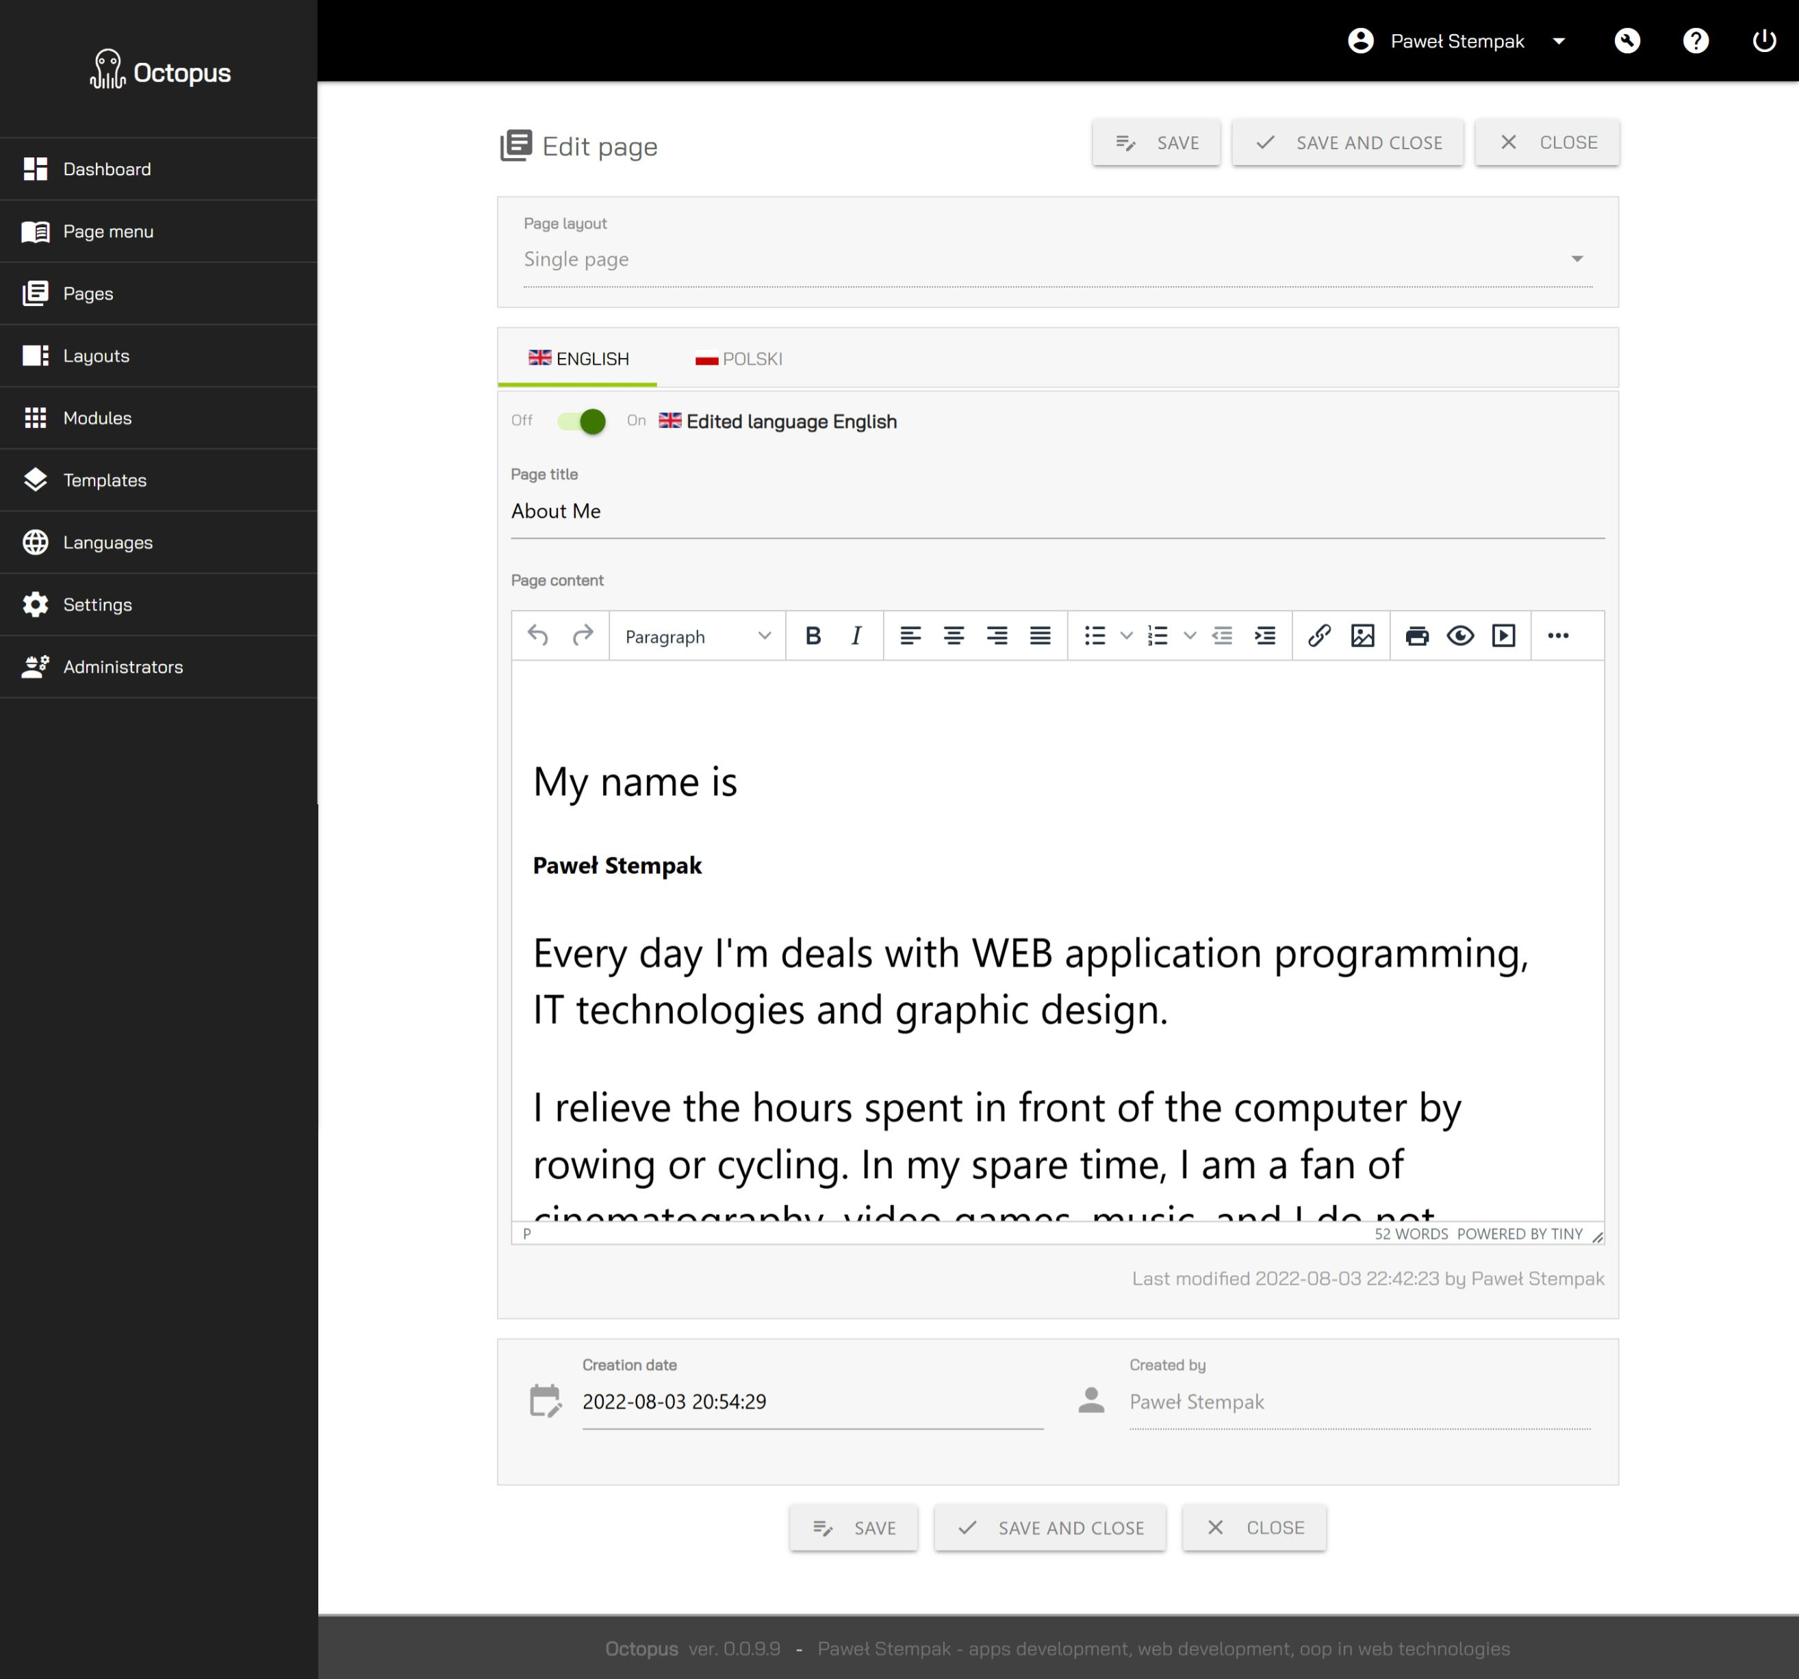Click the bottom Save and Close button
This screenshot has height=1679, width=1799.
coord(1049,1528)
